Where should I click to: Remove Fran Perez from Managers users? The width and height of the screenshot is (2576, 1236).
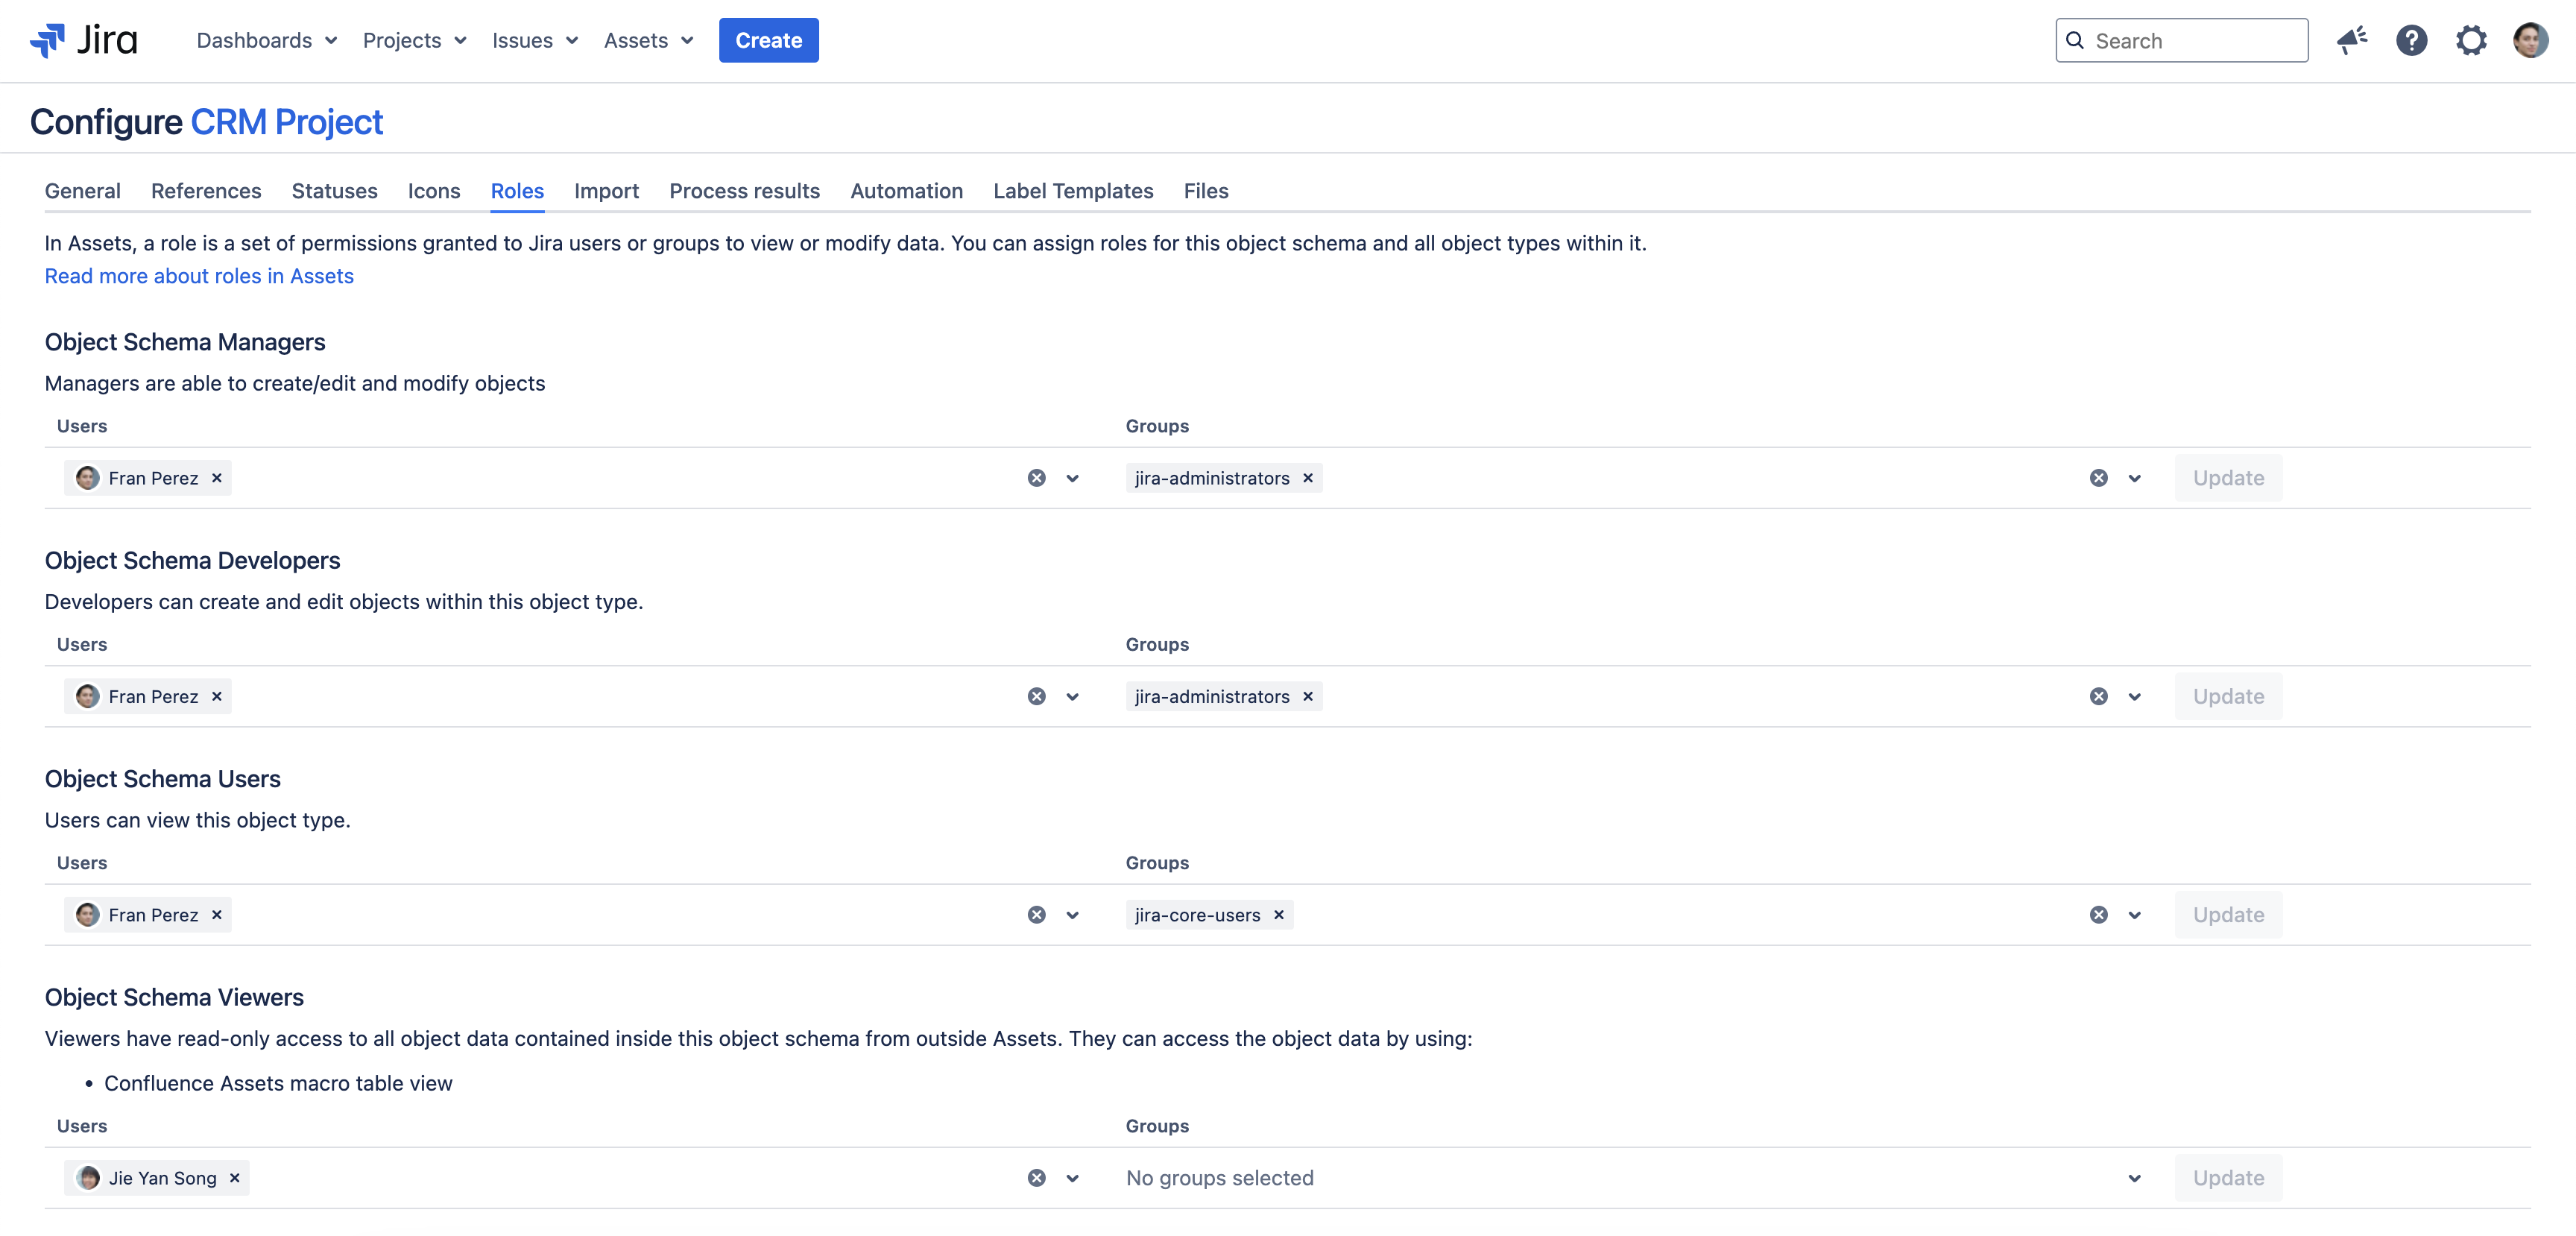point(217,478)
